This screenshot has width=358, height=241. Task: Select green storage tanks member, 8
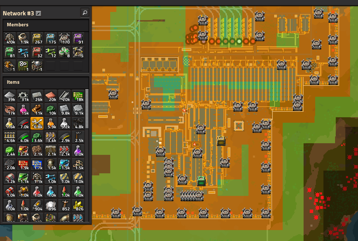64,52
